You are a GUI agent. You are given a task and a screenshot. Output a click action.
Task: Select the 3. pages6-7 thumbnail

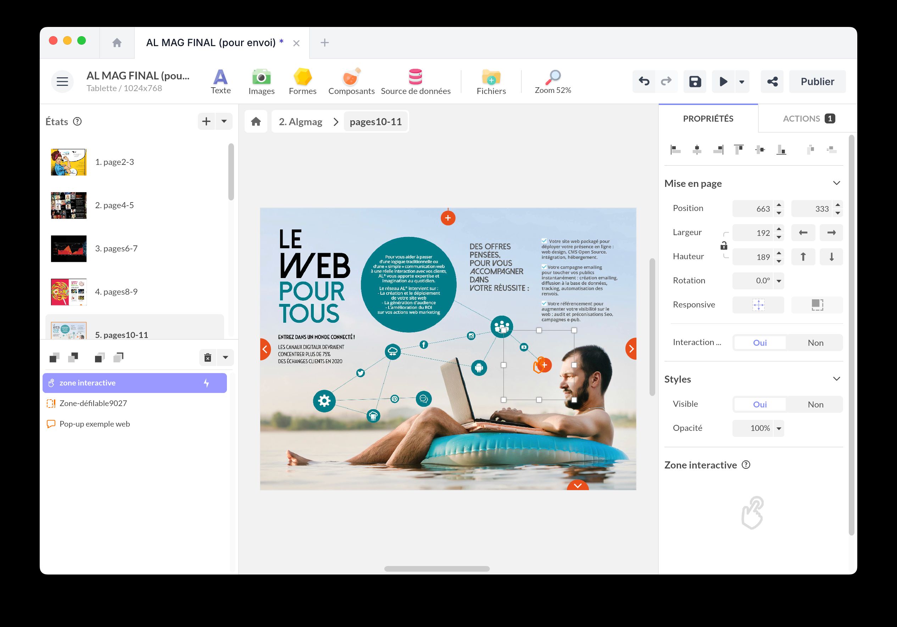[x=69, y=249]
